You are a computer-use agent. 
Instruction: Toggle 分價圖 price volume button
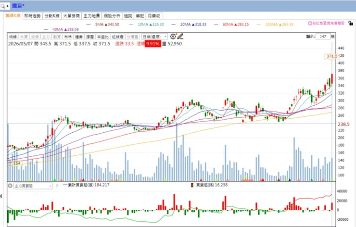coord(132,37)
